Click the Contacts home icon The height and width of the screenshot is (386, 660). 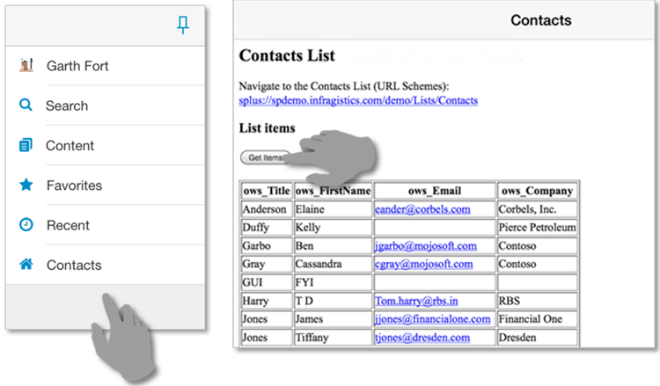point(26,264)
